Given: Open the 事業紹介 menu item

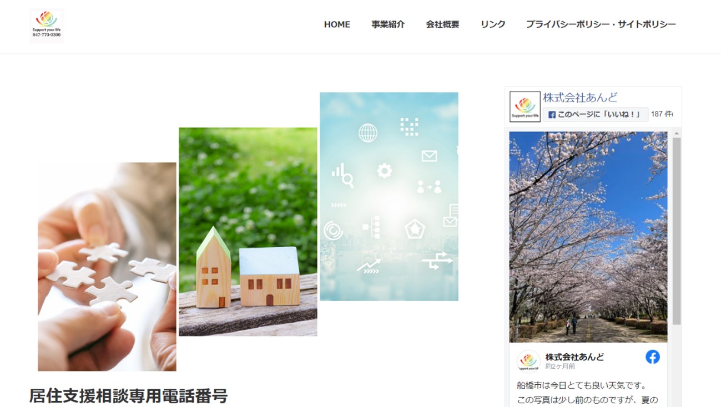Looking at the screenshot, I should 388,24.
